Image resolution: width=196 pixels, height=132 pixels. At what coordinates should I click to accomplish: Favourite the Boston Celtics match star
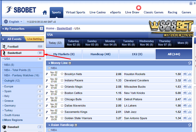[x=62, y=93]
